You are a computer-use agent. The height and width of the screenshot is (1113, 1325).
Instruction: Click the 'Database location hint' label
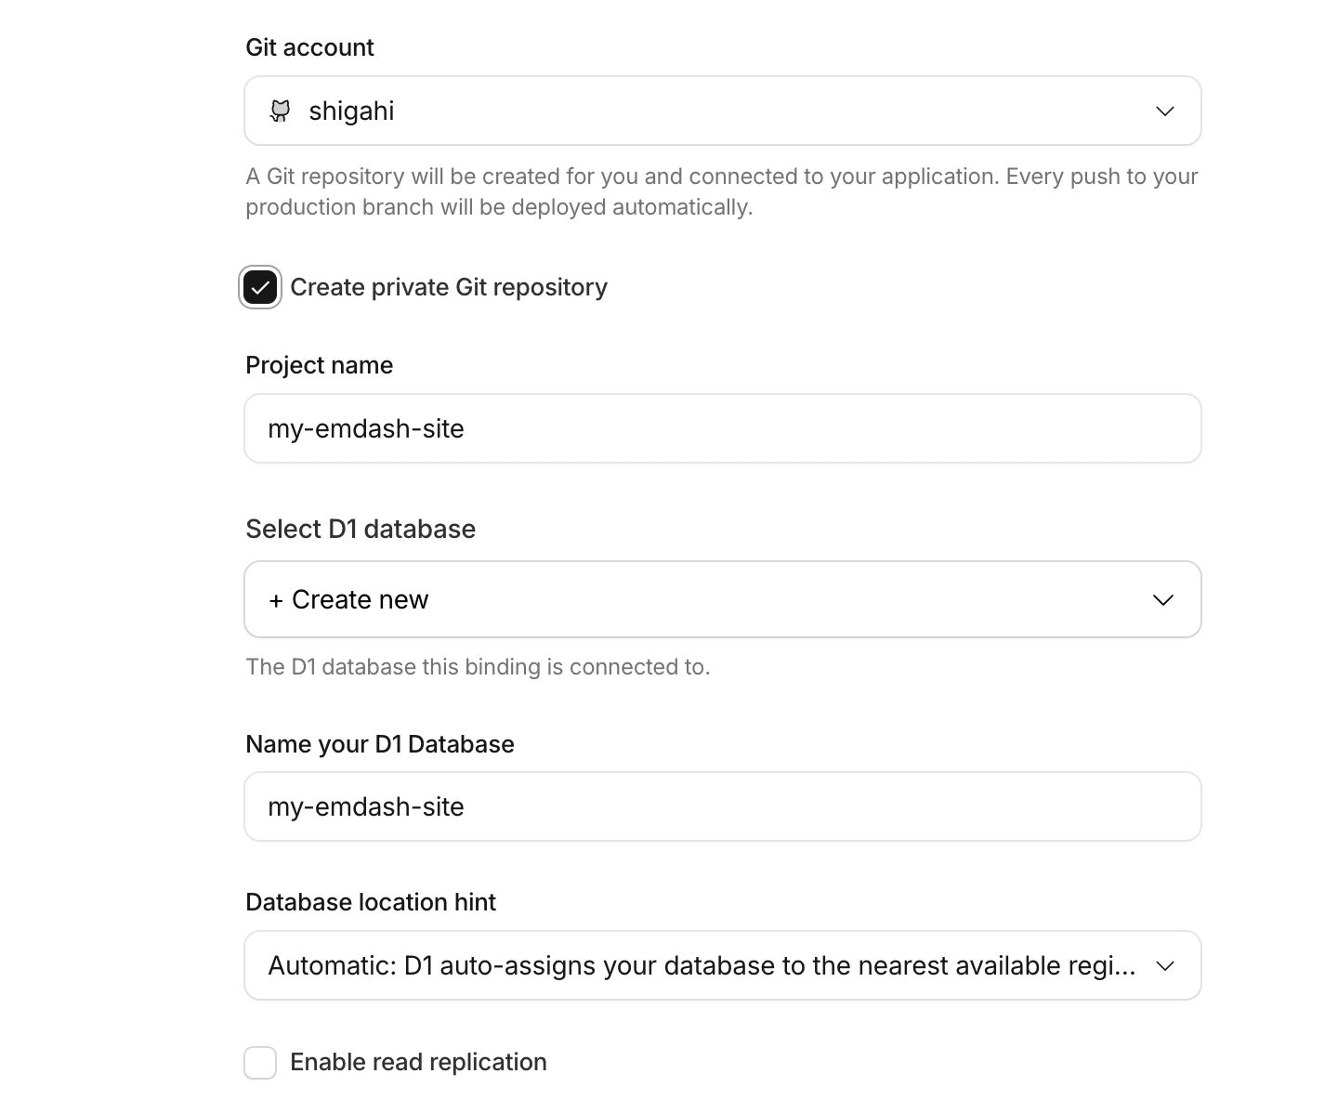pos(370,902)
